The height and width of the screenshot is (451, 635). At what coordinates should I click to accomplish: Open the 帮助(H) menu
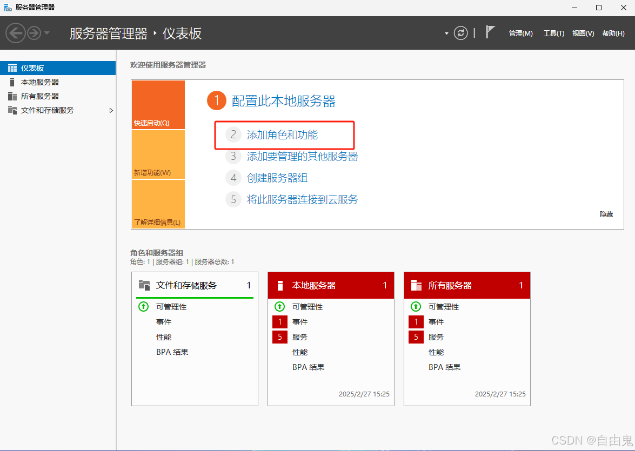(x=613, y=33)
